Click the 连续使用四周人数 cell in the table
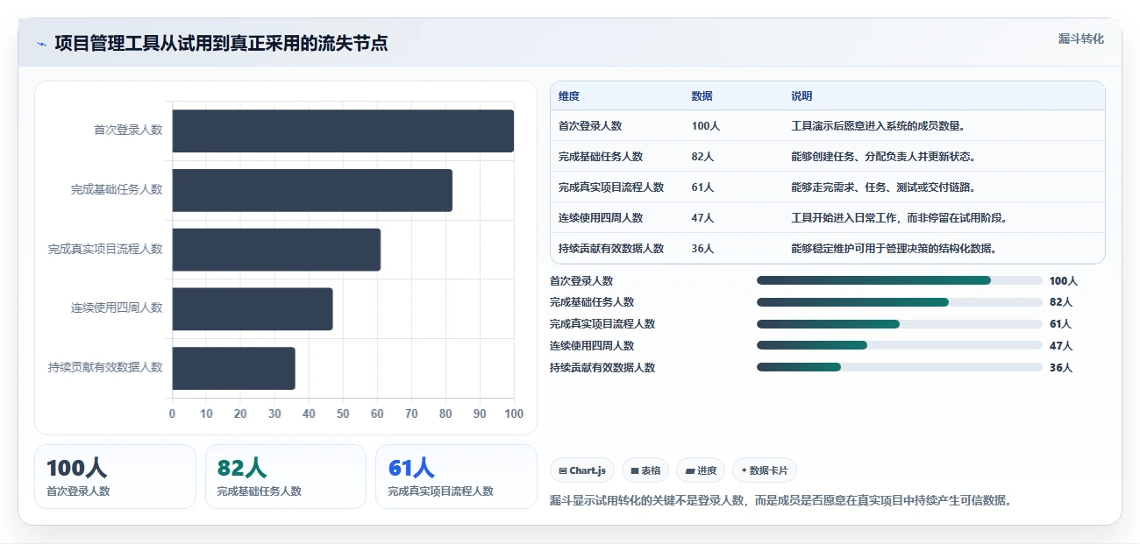Viewport: 1140px width, 544px height. pos(601,218)
